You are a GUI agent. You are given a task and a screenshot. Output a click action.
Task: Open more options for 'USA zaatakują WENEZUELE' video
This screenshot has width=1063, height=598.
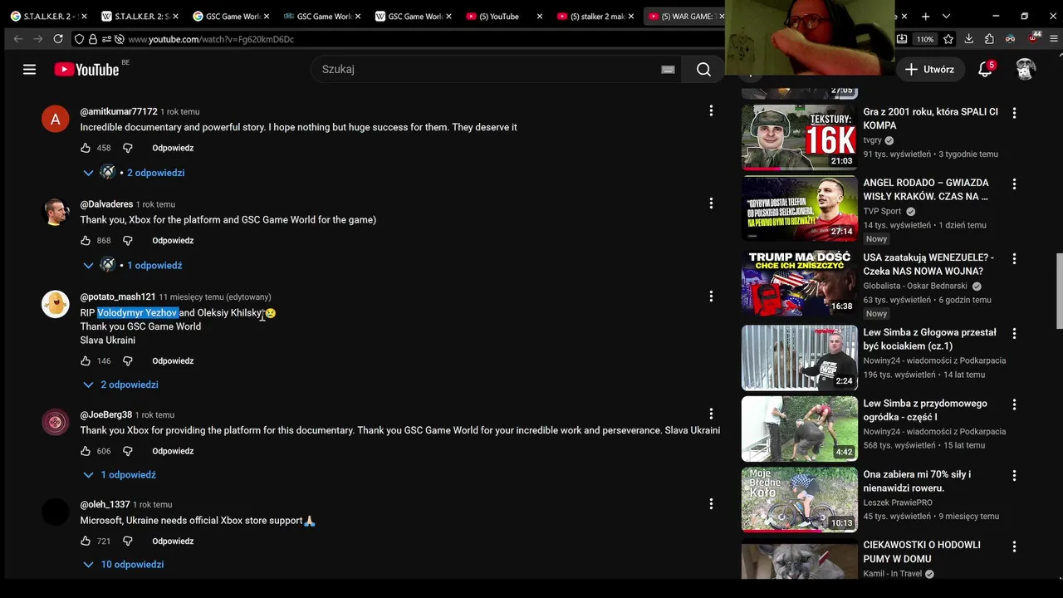click(x=1014, y=258)
